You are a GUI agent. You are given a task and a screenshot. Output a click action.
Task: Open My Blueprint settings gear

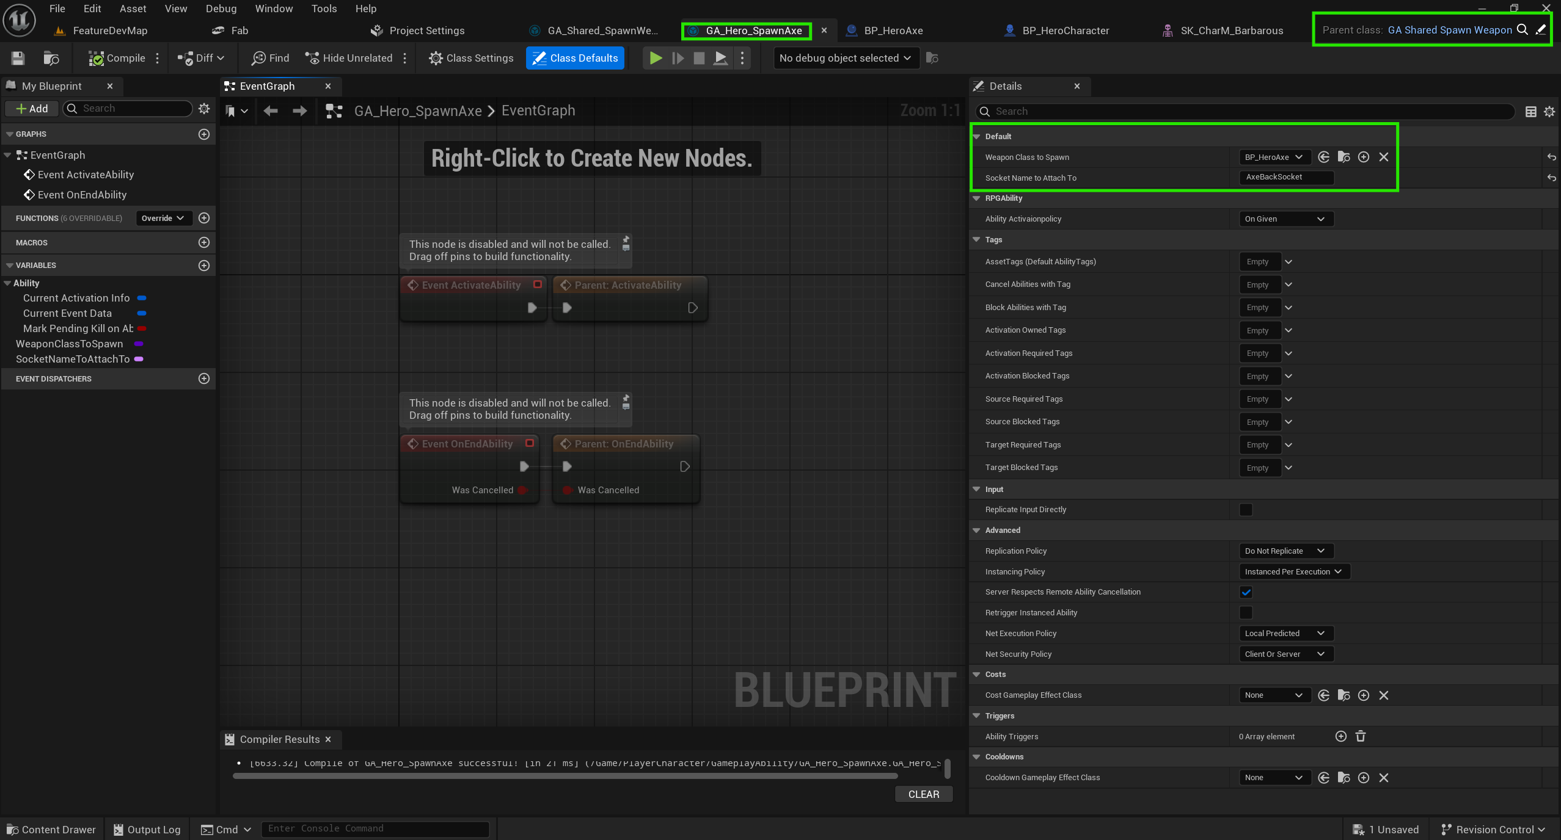[x=204, y=109]
